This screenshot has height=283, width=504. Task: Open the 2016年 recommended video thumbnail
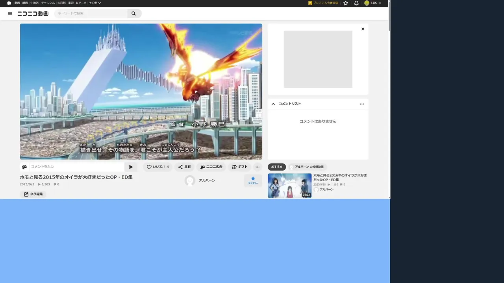[x=289, y=186]
